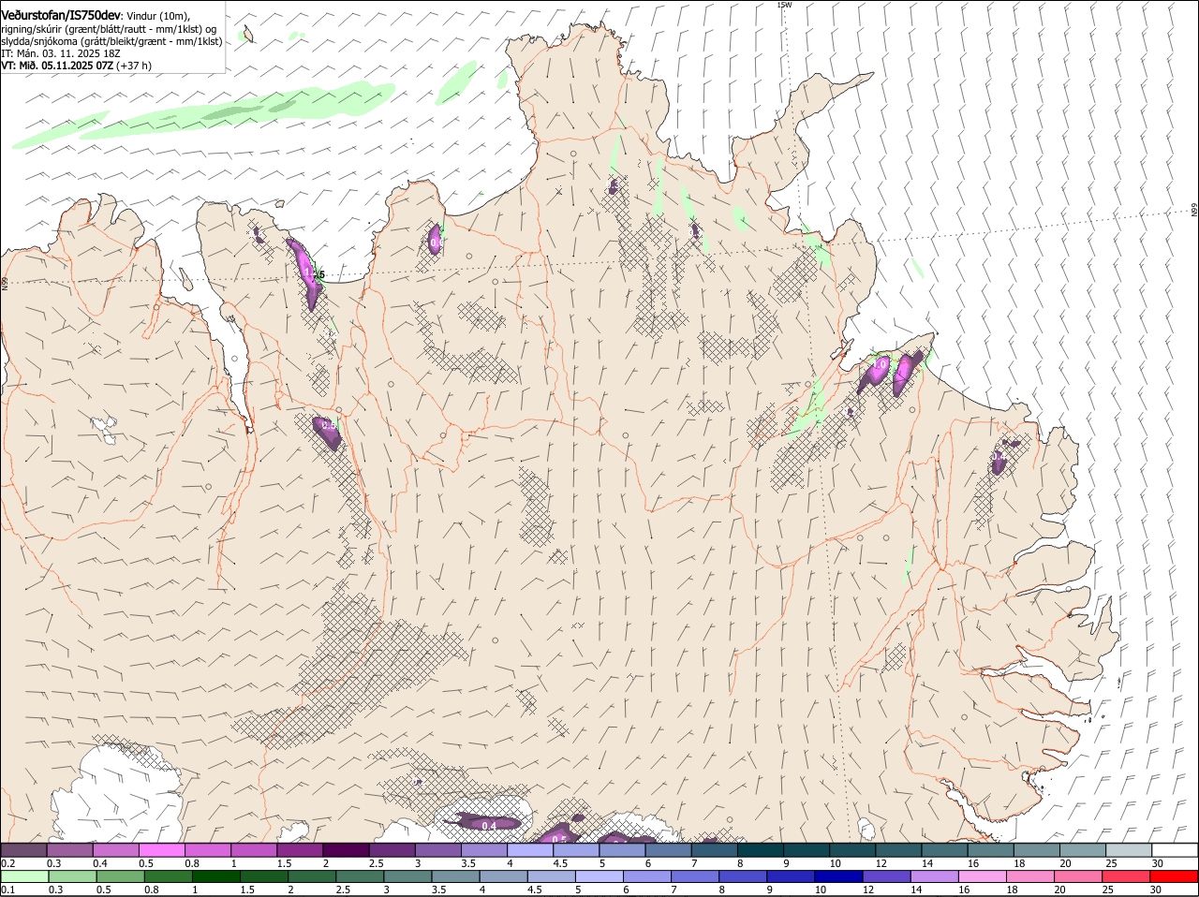Choose the rain legend swatch between 0.5 and 0.8
1199x897 pixels.
(x=121, y=876)
